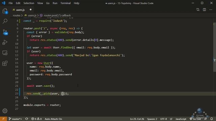Open the Explorer view in activity bar
216x121 pixels.
coord(5,11)
